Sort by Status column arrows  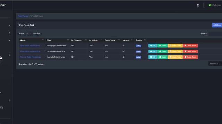point(145,40)
